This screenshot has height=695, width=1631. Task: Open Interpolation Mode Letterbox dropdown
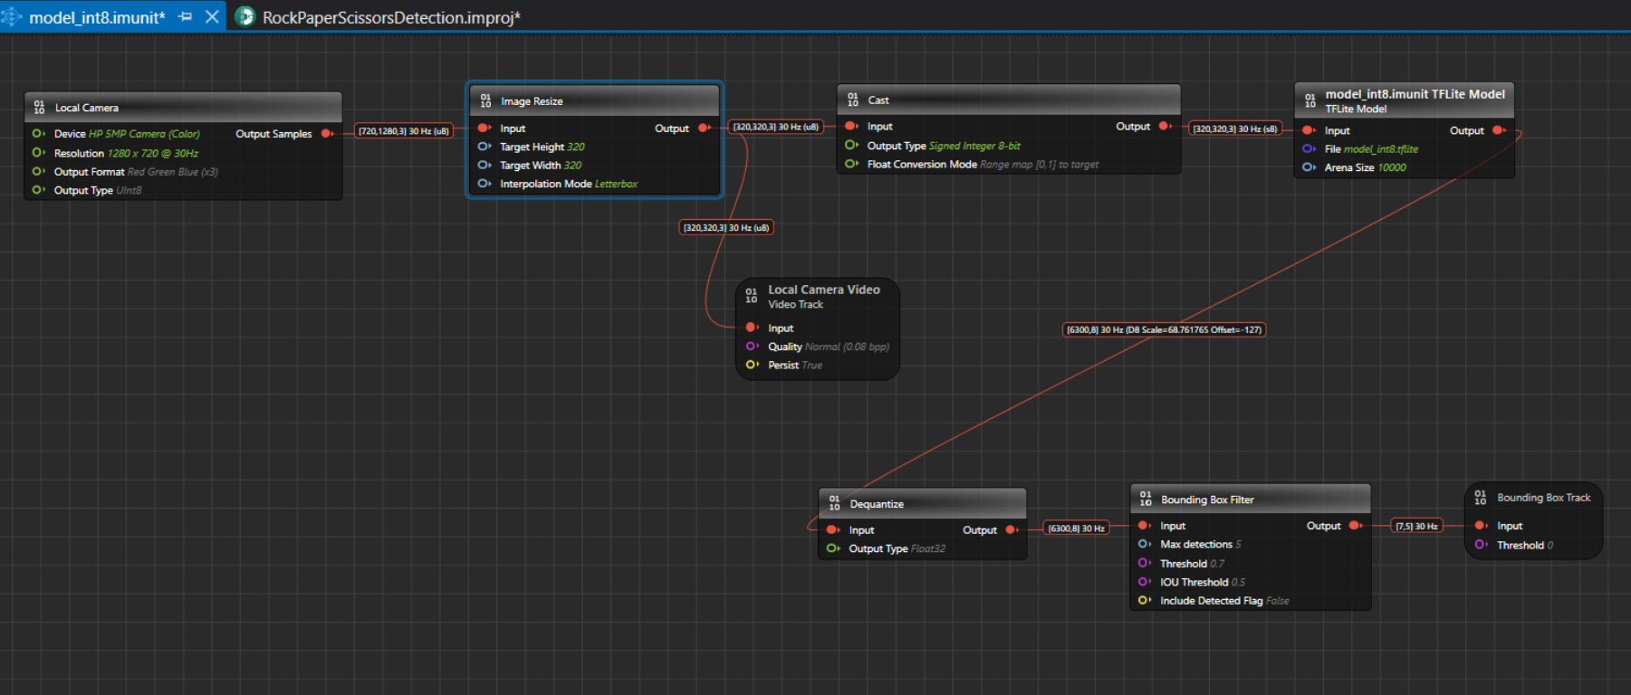coord(616,184)
